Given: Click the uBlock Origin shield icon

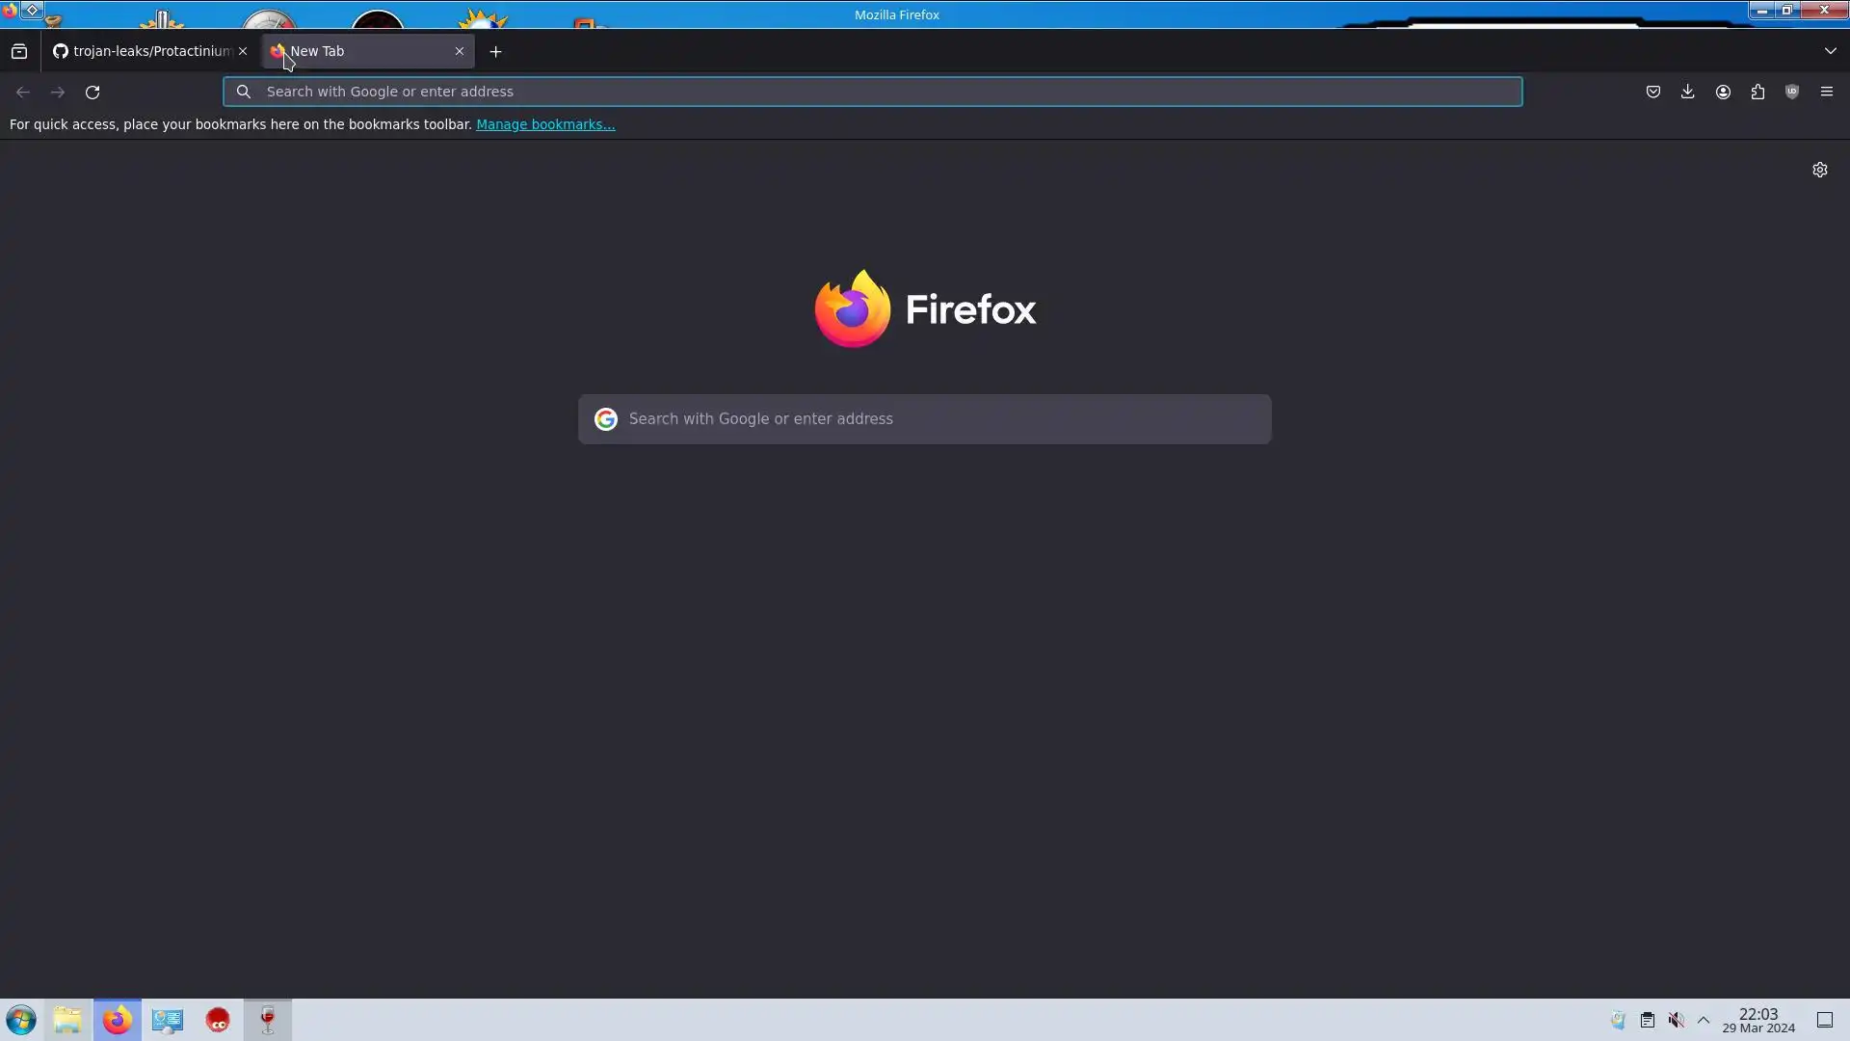Looking at the screenshot, I should pyautogui.click(x=1792, y=92).
